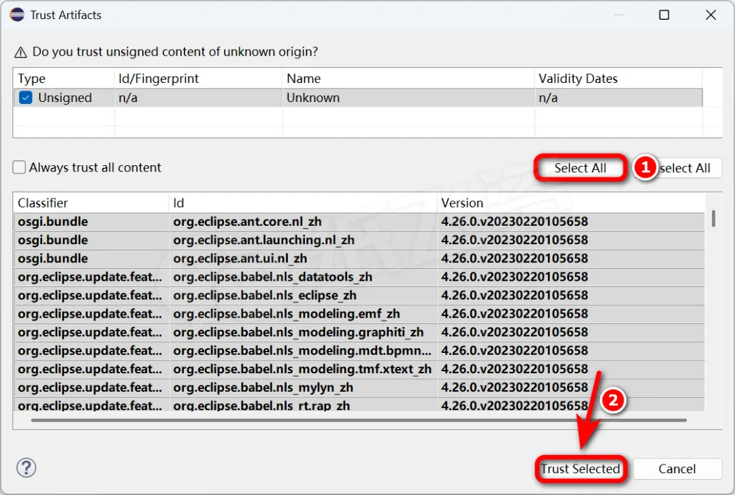Click the Version column header
735x495 pixels.
click(x=571, y=203)
